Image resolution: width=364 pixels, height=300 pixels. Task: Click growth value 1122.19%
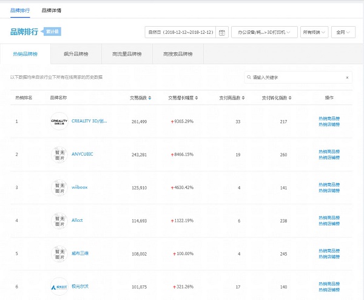pos(184,221)
